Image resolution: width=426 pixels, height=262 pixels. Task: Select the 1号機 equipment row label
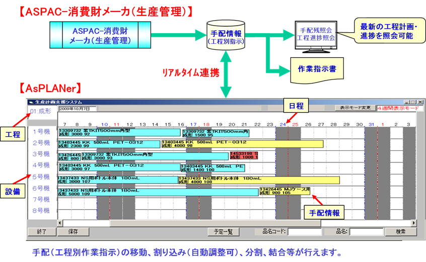point(41,132)
